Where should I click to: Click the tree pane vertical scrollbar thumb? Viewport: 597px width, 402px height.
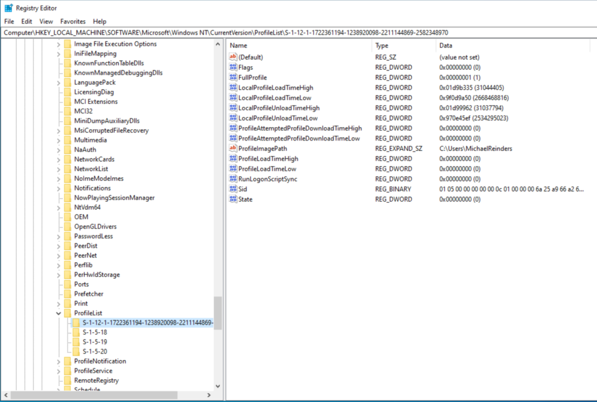point(218,313)
